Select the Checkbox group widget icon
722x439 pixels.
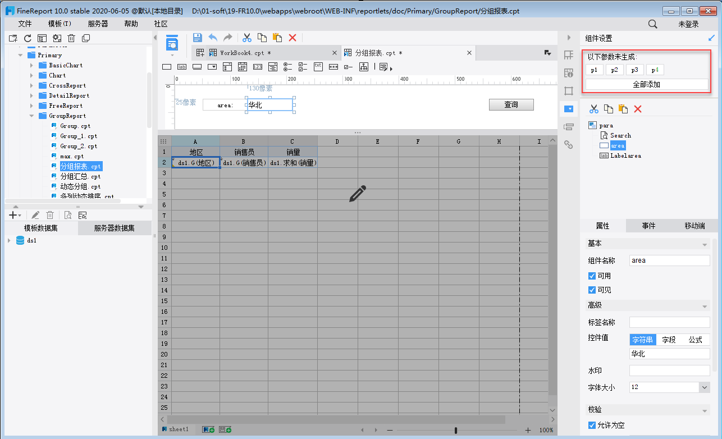pos(303,66)
